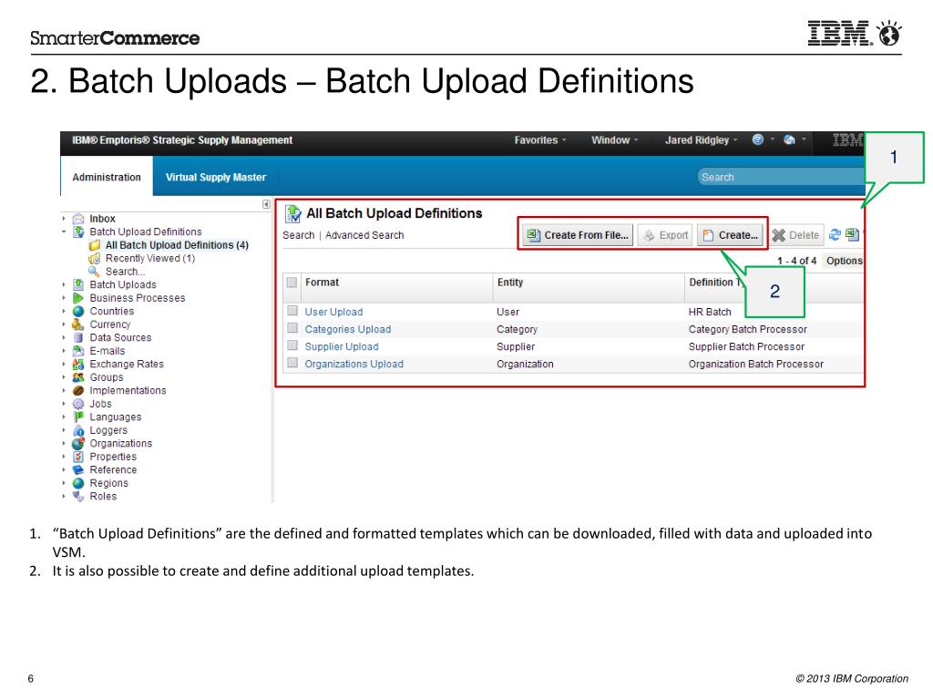Screen dimensions: 933x700
Task: Click the Languages flag icon
Action: [x=78, y=417]
